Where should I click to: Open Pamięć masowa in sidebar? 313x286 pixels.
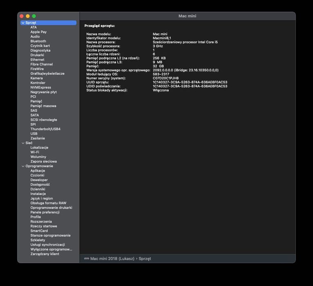(43, 106)
